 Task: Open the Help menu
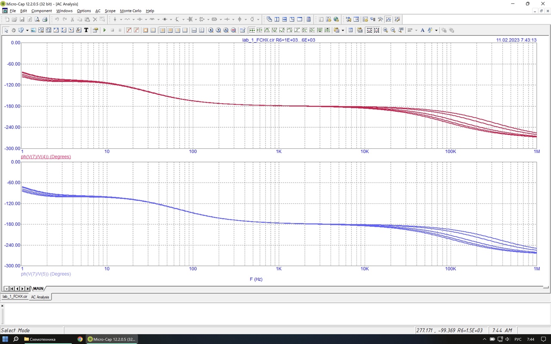[x=150, y=11]
